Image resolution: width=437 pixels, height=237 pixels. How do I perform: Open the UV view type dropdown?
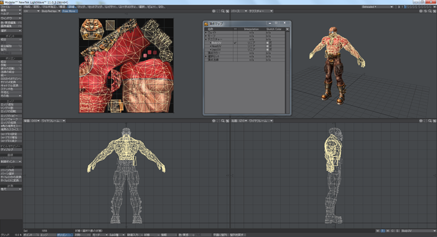(x=32, y=11)
